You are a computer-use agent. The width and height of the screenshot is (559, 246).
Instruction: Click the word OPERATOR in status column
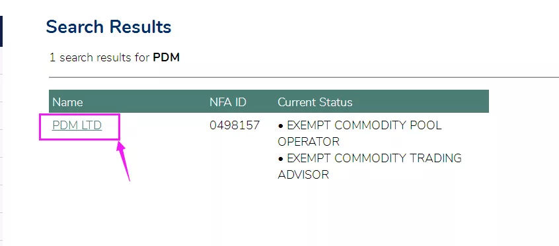309,142
